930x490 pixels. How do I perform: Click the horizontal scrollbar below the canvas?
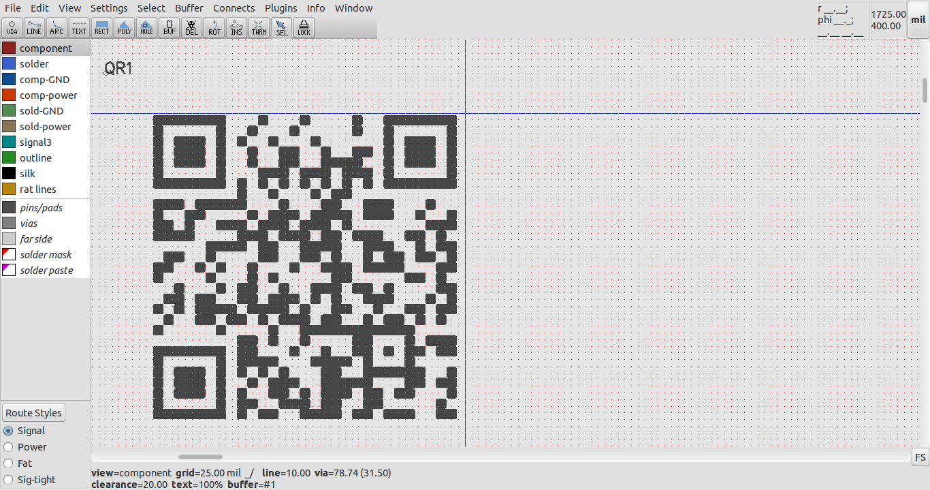click(200, 457)
